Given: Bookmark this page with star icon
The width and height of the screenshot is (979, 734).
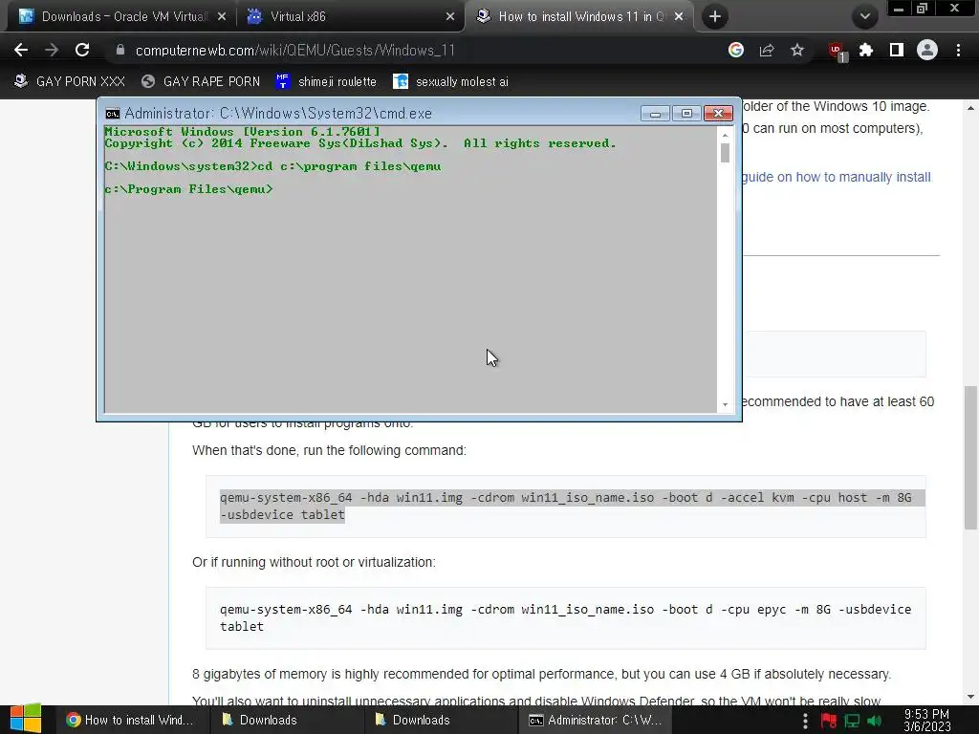Looking at the screenshot, I should 797,50.
